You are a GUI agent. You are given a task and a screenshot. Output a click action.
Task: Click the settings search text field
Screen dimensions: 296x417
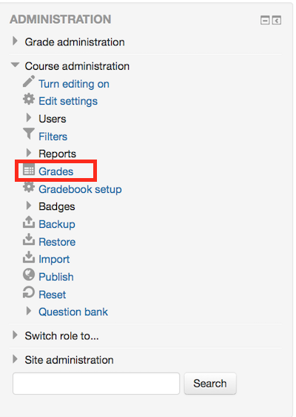pos(96,384)
